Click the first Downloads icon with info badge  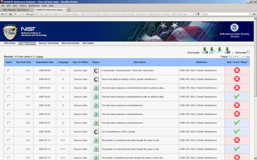pyautogui.click(x=205, y=50)
